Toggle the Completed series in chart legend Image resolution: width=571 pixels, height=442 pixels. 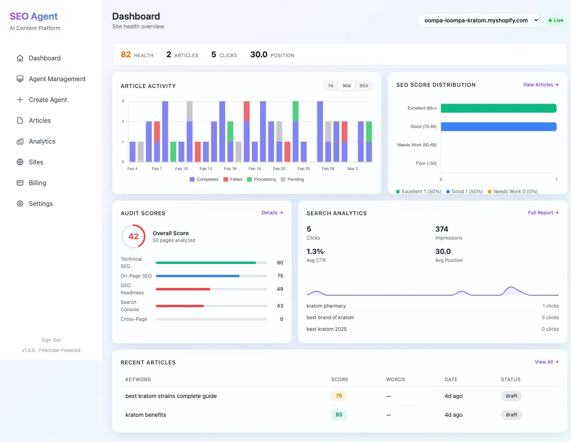coord(204,179)
